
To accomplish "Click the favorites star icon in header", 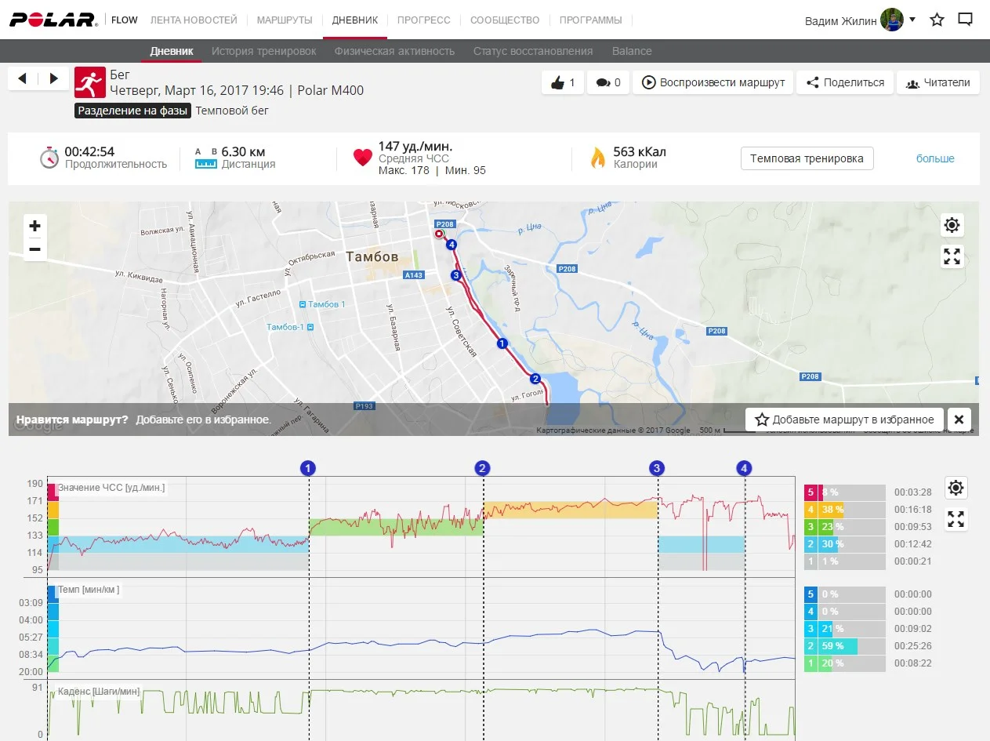I will 937,20.
